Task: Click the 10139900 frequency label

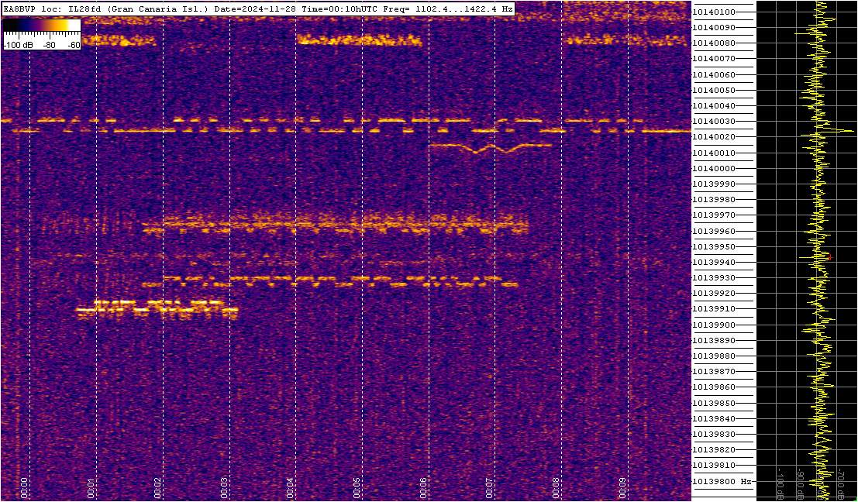Action: click(x=714, y=325)
